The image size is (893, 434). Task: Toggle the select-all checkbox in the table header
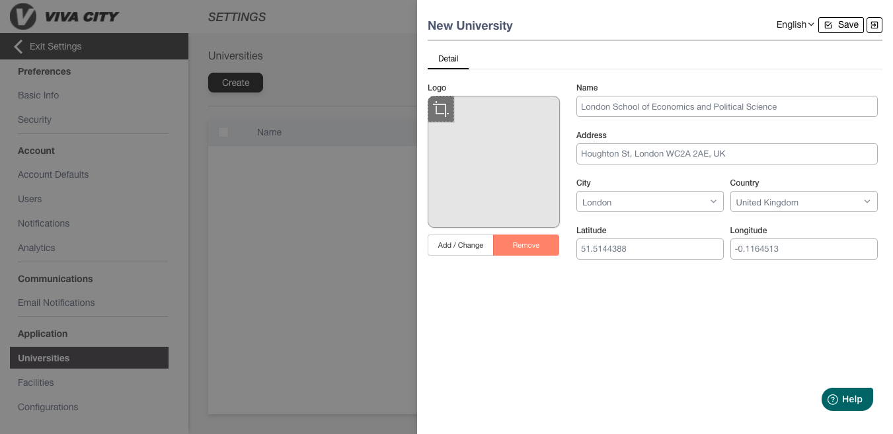pos(223,132)
